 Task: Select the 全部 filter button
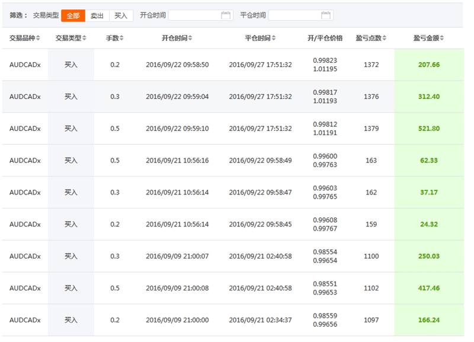point(73,15)
